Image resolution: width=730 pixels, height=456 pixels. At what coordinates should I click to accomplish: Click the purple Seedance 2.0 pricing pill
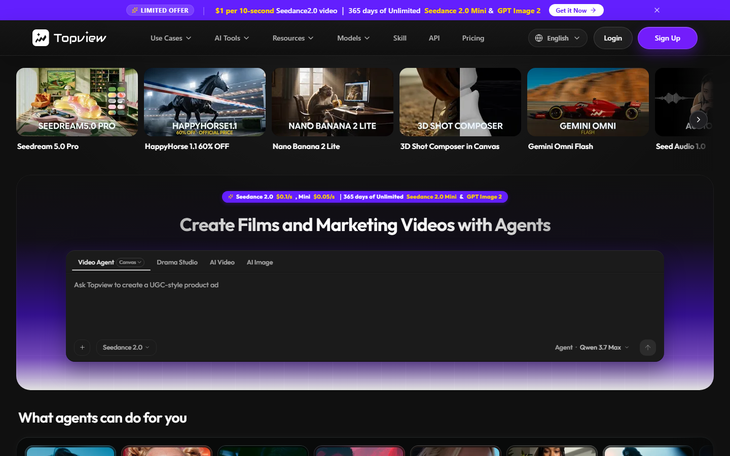[365, 197]
